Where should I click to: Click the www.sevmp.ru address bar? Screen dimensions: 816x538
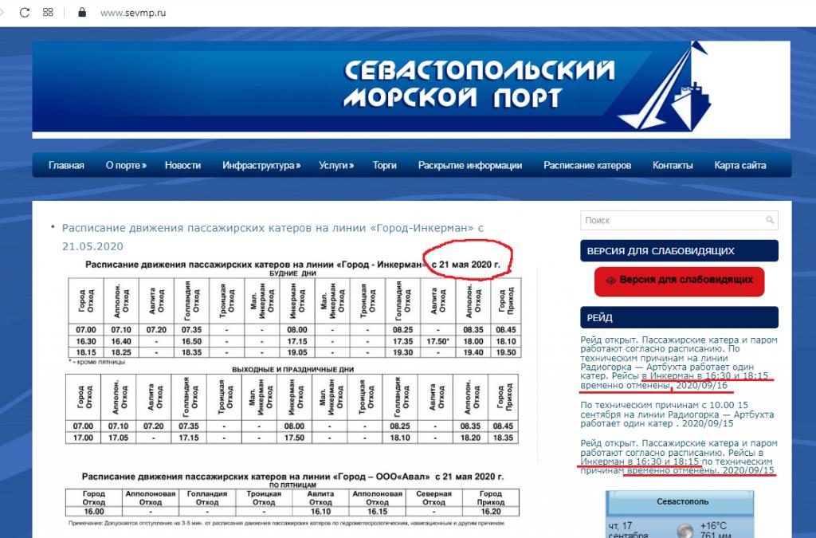click(x=133, y=13)
